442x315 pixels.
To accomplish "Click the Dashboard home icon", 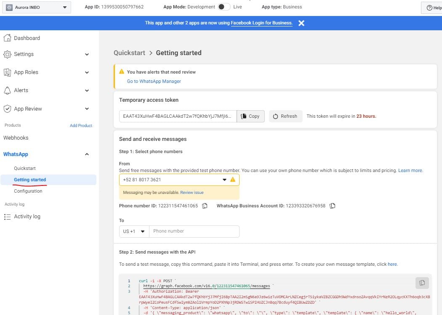I will tap(7, 38).
